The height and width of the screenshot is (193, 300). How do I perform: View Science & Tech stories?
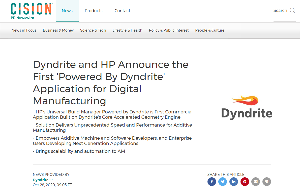click(x=93, y=30)
